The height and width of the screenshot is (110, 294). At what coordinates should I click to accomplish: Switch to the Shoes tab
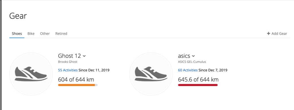tap(17, 34)
